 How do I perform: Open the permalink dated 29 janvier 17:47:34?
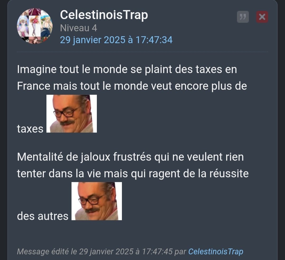click(x=116, y=40)
